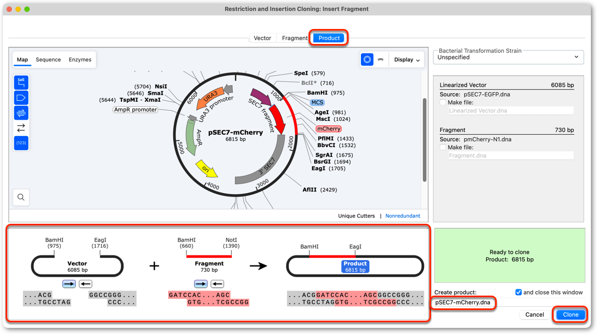Select the green AmpR feature arrow
The width and height of the screenshot is (597, 334).
tap(191, 137)
